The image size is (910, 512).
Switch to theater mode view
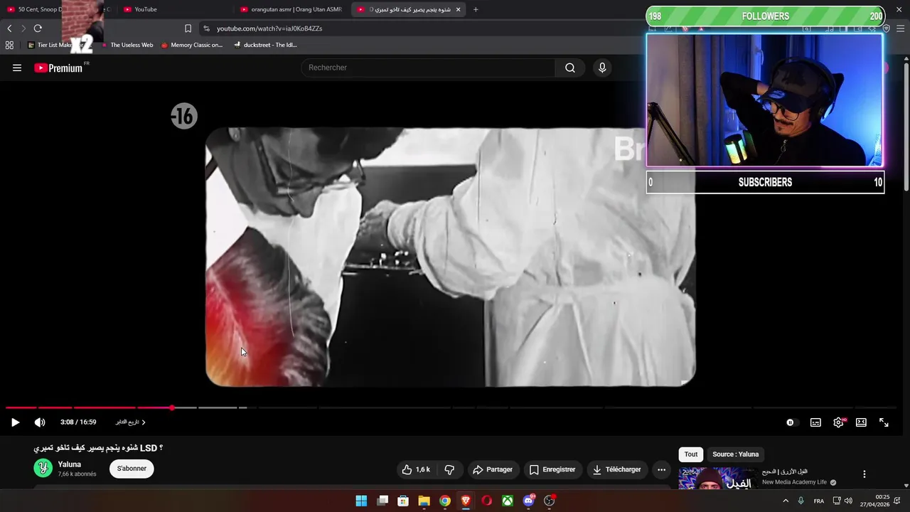coord(861,422)
